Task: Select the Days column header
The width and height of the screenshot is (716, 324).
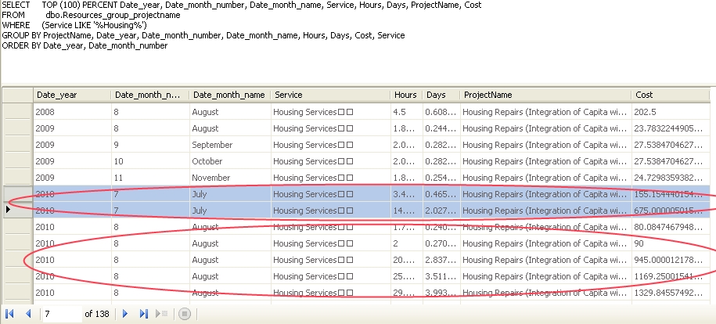Action: tap(441, 95)
